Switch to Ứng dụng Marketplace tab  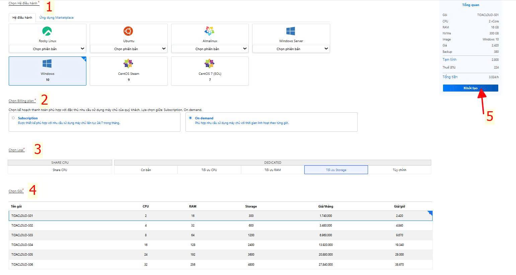56,18
